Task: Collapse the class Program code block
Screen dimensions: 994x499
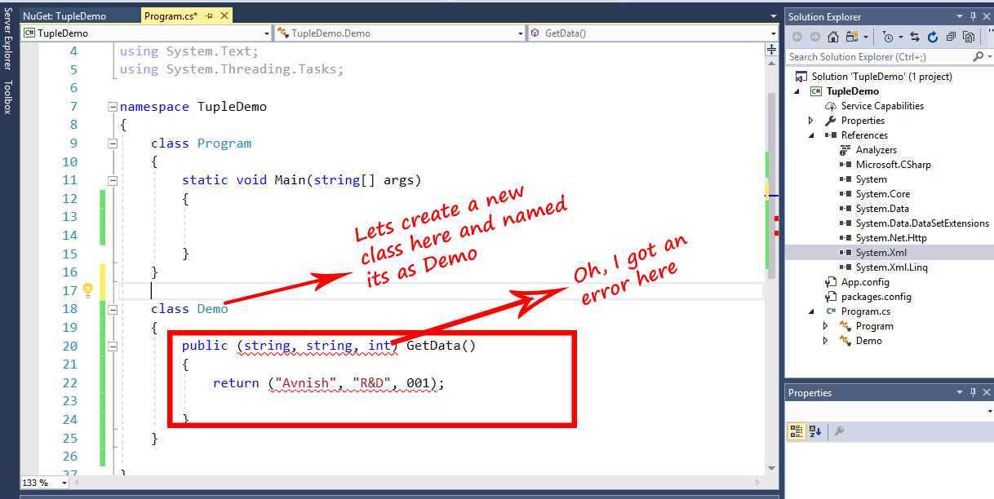Action: (x=113, y=144)
